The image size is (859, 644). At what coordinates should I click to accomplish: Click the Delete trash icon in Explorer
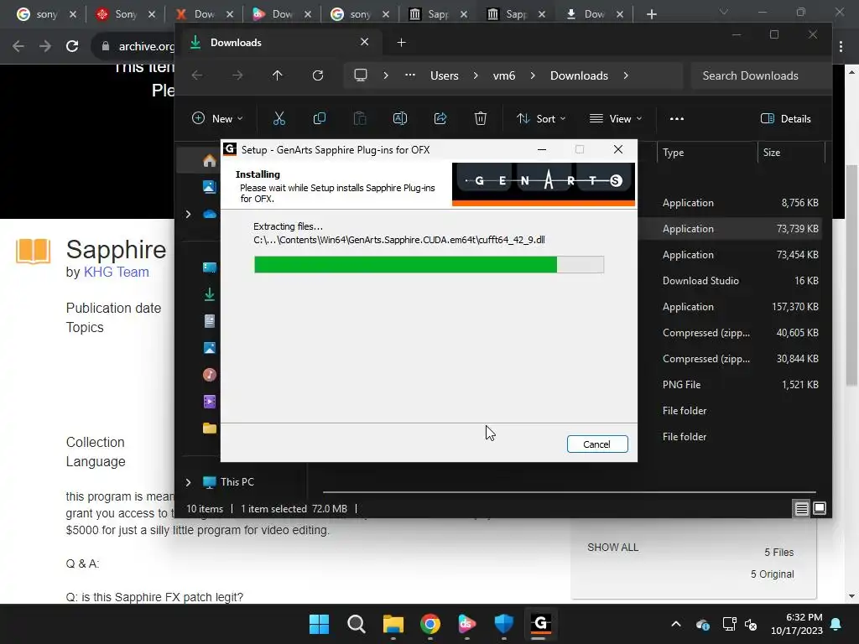click(481, 118)
